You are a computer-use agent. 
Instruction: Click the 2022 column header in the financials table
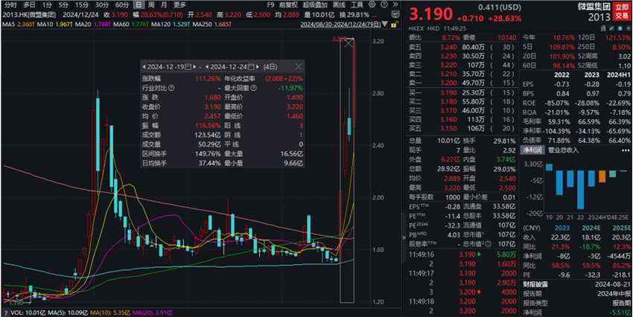[x=562, y=74]
